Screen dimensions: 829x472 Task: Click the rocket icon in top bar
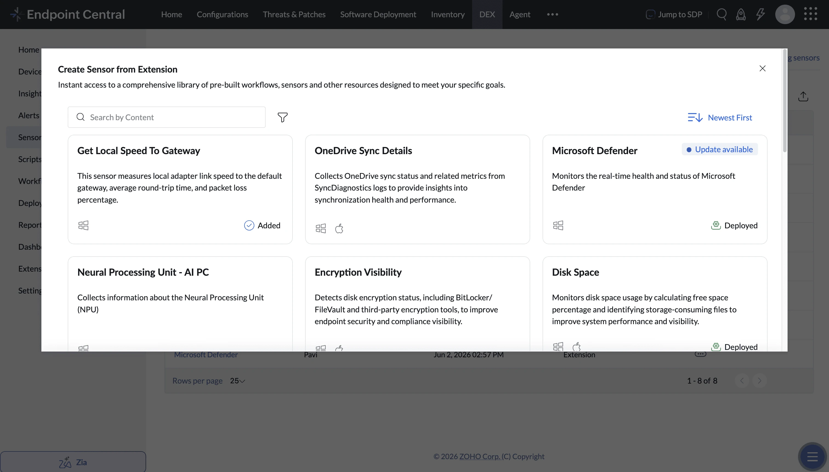coord(741,14)
